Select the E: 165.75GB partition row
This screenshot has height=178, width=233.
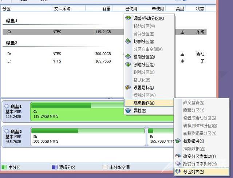62,61
